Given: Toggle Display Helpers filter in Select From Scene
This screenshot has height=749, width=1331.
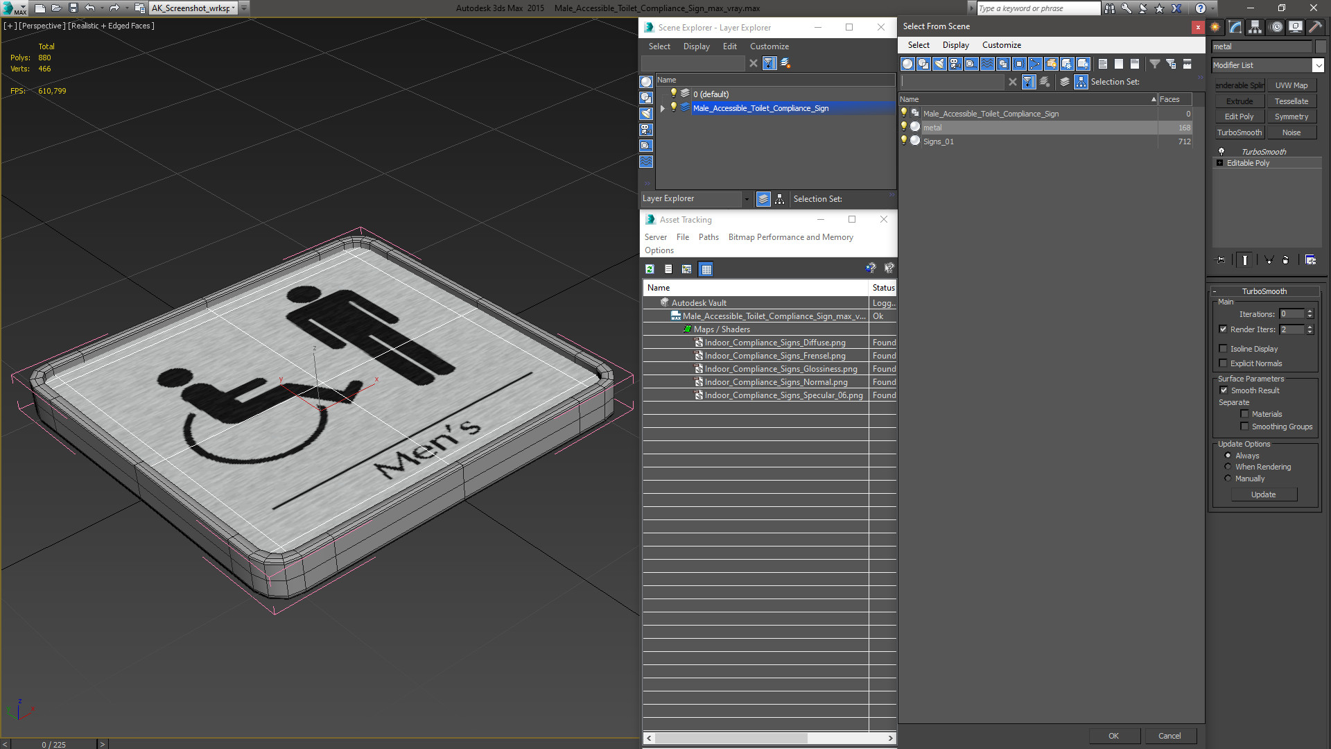Looking at the screenshot, I should 971,64.
